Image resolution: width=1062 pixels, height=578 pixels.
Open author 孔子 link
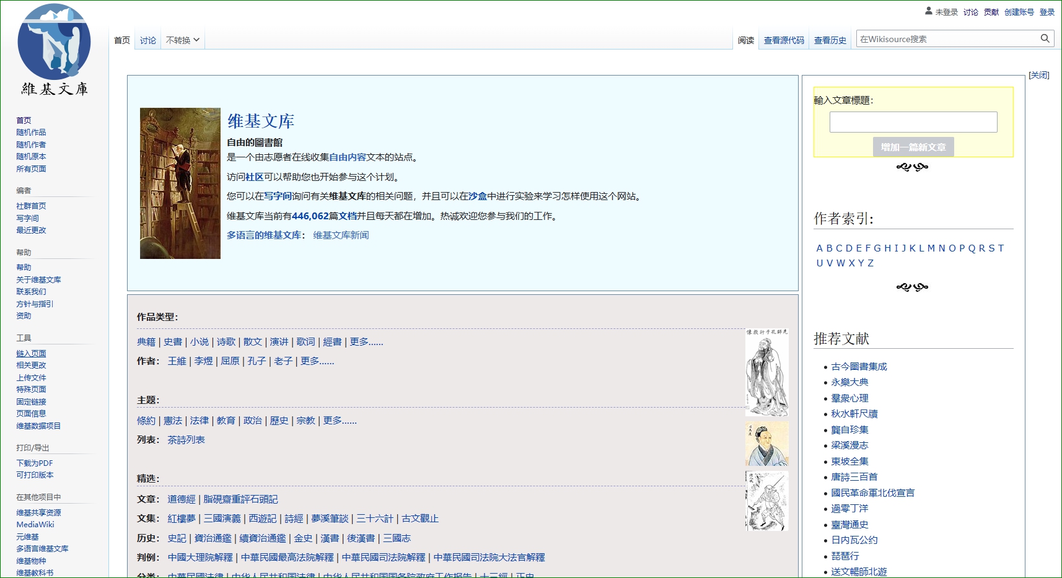(257, 361)
